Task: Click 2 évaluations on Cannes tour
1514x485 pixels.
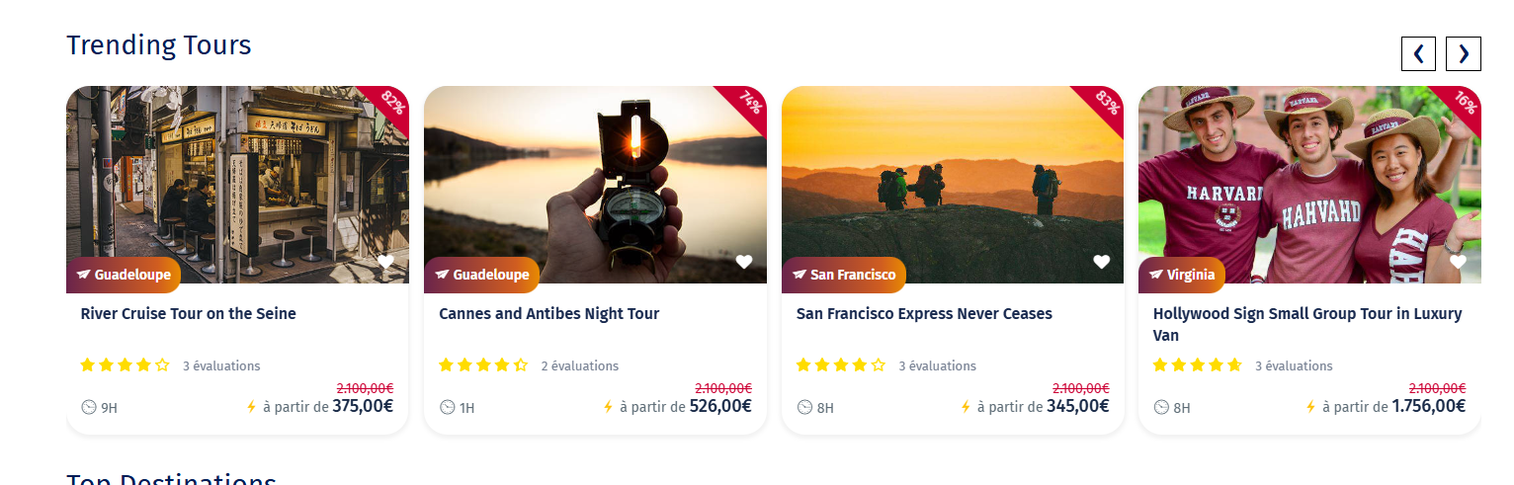Action: click(x=579, y=365)
